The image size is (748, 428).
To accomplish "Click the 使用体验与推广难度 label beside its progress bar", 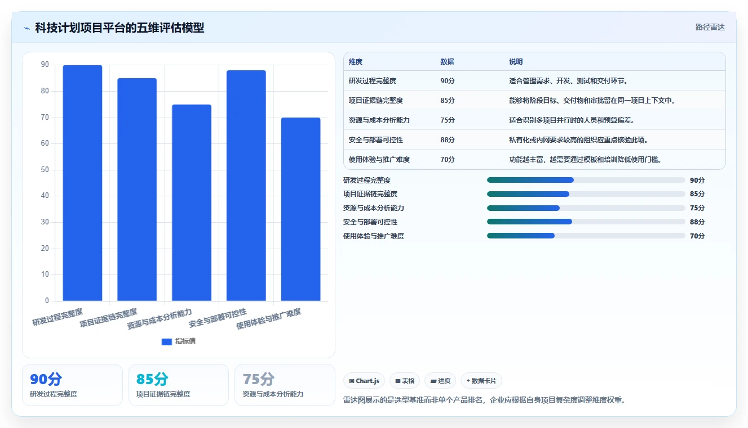I will click(x=374, y=236).
